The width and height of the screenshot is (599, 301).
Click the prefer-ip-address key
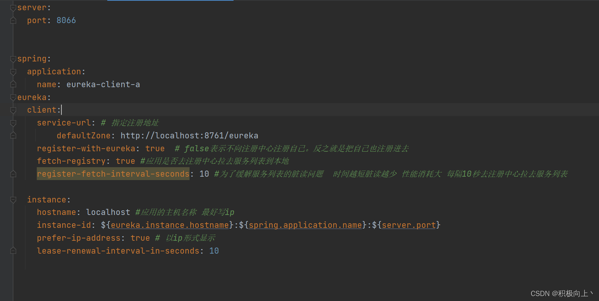[x=78, y=238]
